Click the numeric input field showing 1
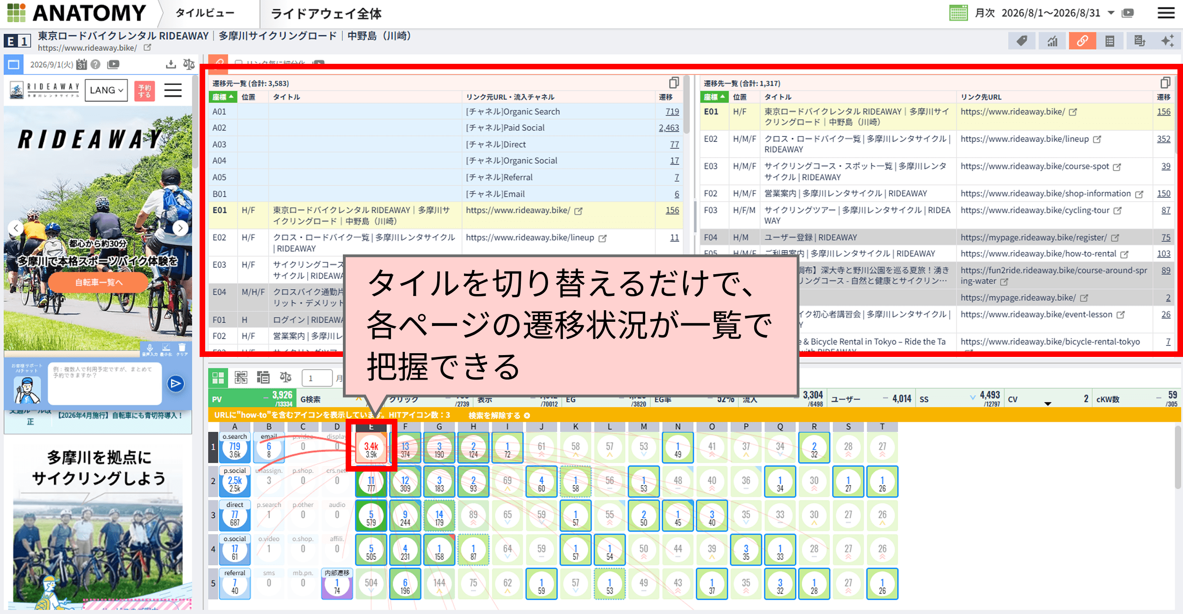Screen dimensions: 1183x614 tap(317, 378)
